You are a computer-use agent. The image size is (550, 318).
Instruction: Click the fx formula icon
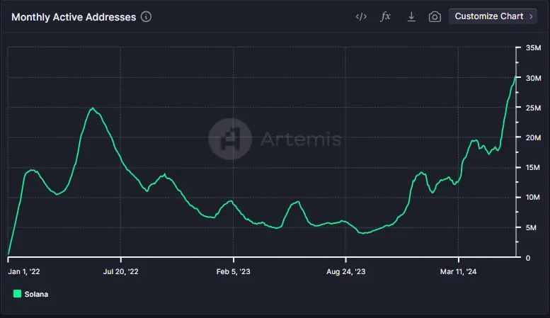[x=386, y=16]
